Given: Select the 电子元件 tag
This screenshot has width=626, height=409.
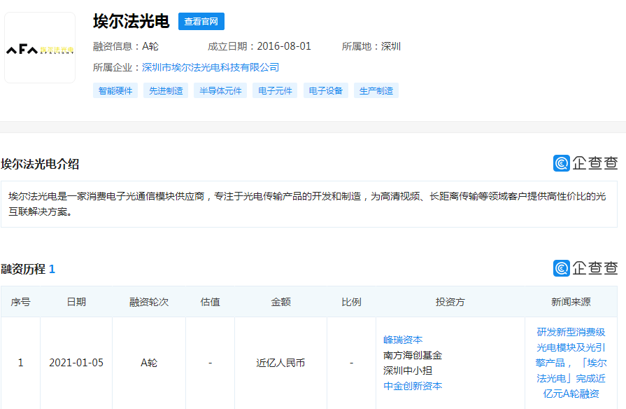Looking at the screenshot, I should (x=275, y=91).
